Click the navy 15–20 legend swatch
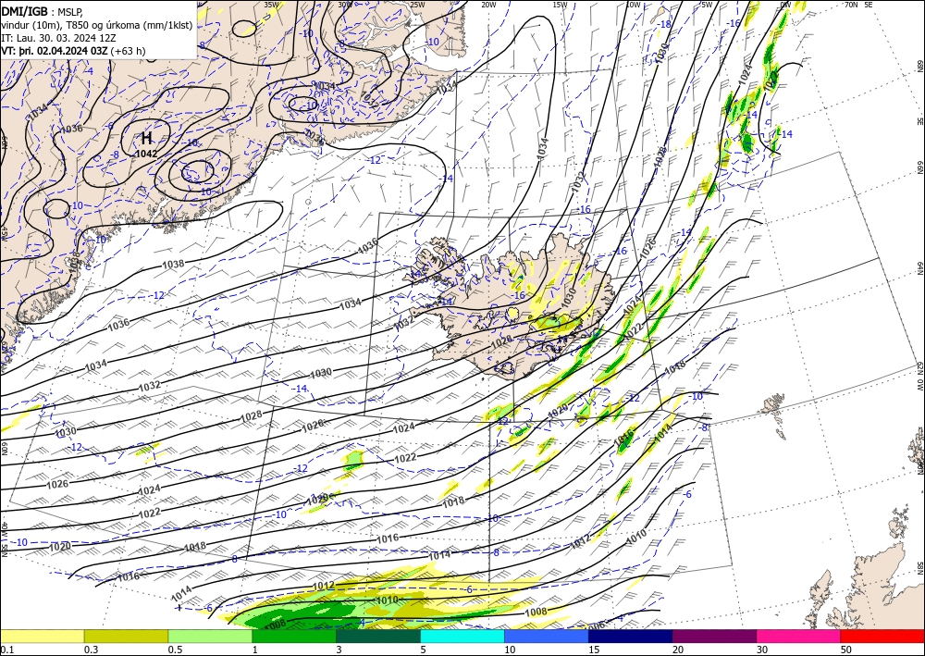Image resolution: width=925 pixels, height=656 pixels. [631, 636]
